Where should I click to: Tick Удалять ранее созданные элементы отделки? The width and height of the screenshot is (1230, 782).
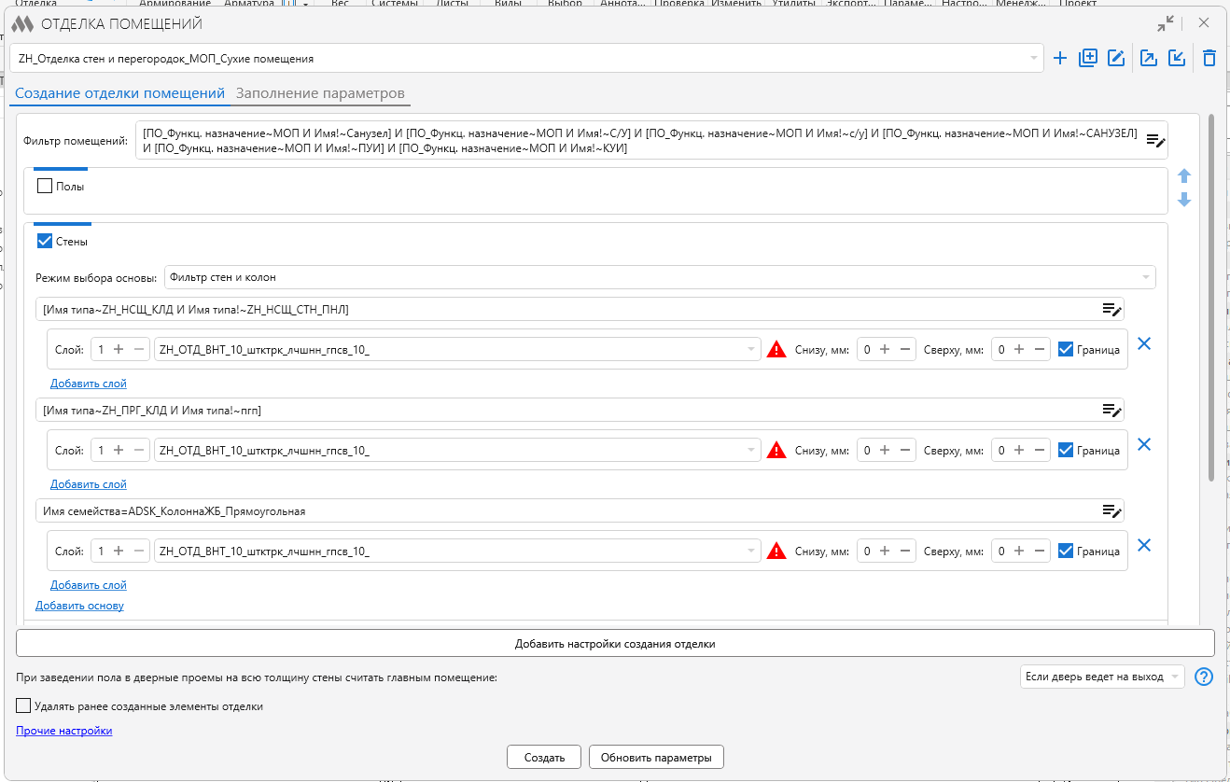pyautogui.click(x=24, y=706)
